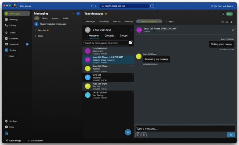Attach file with paperclip icon
The image size is (239, 145).
[144, 135]
